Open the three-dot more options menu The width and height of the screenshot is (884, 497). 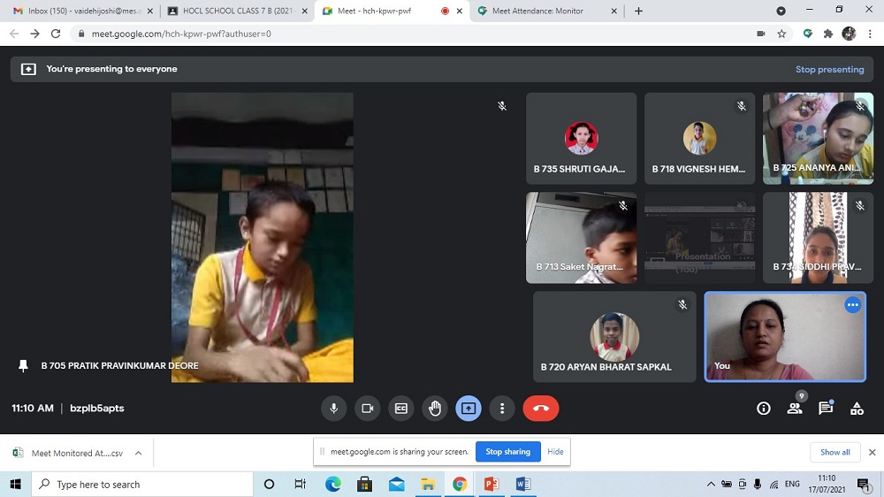click(502, 409)
